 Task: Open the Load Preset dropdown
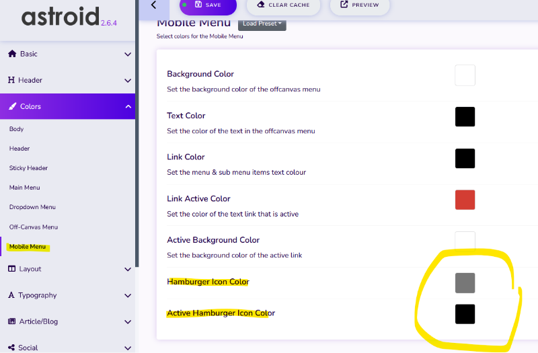click(262, 24)
